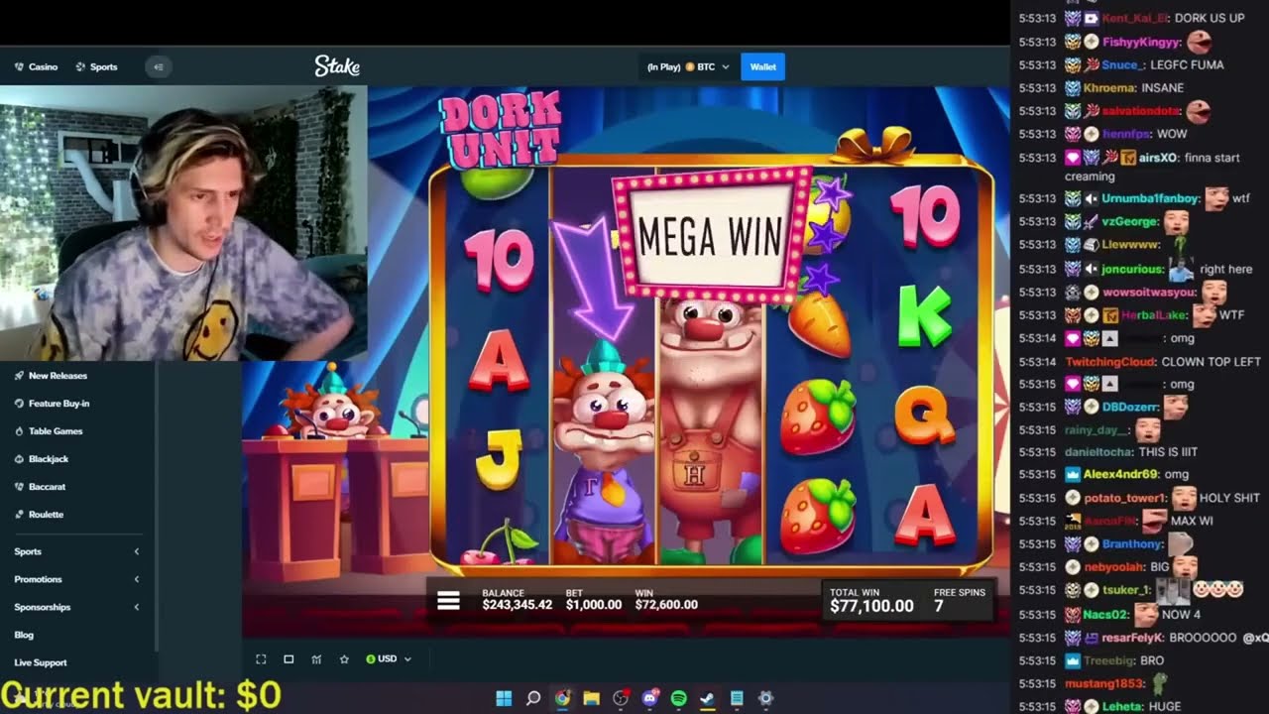
Task: Open the Blog link
Action: pos(24,635)
